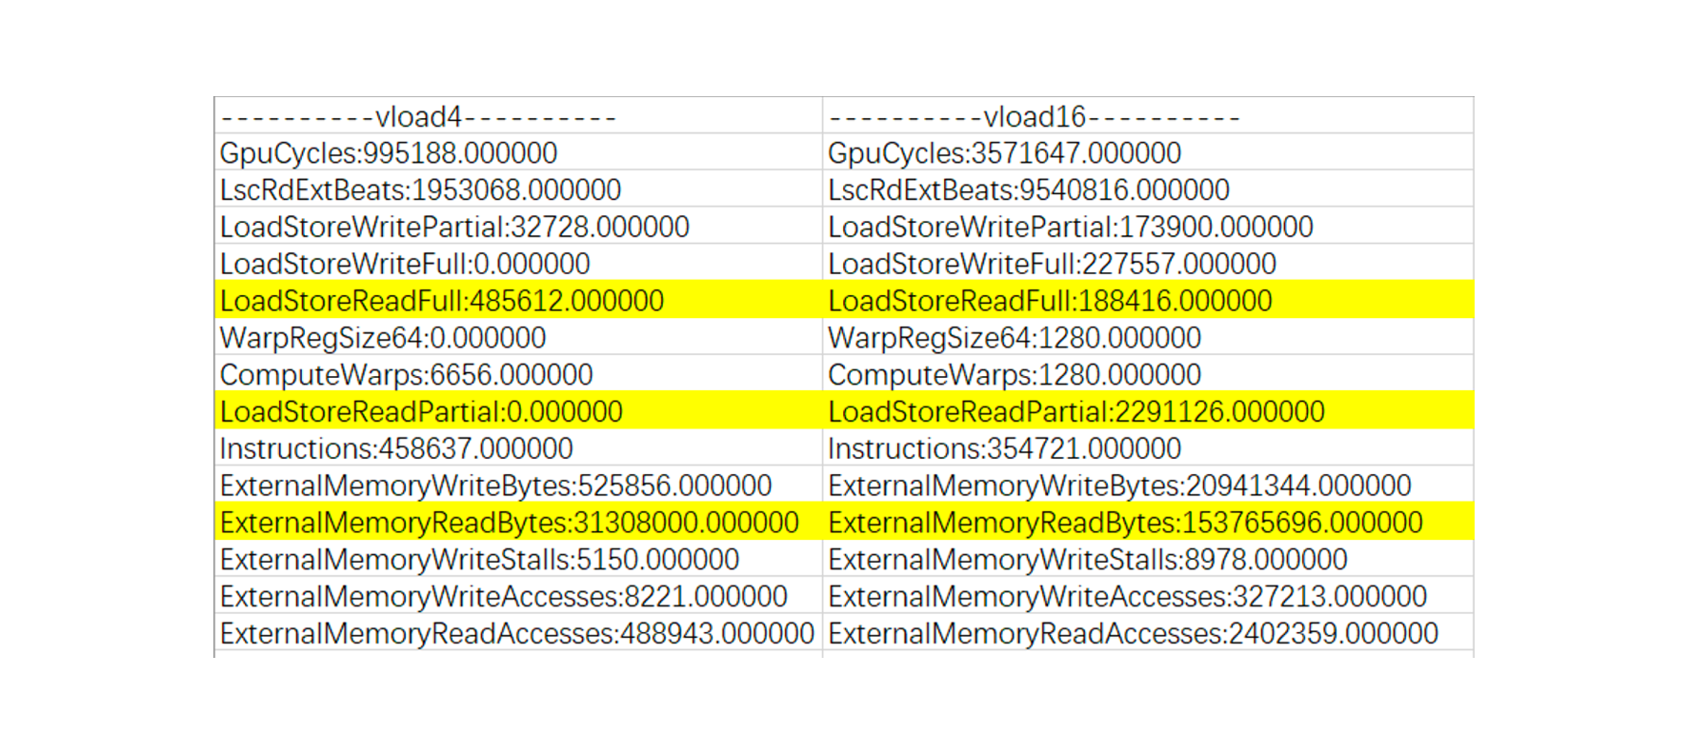Select highlighted LoadStoreReadPartial:0.000000 cell

518,411
